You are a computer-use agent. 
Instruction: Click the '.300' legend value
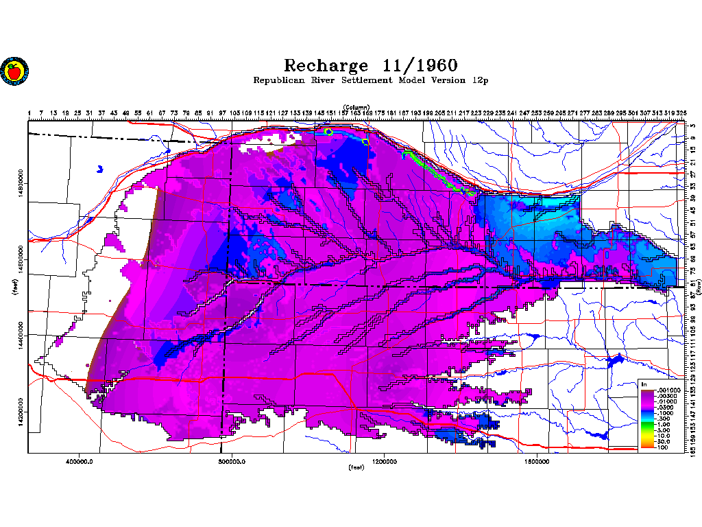(663, 419)
